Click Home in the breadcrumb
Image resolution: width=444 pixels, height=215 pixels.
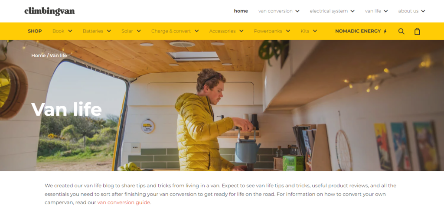pyautogui.click(x=39, y=55)
